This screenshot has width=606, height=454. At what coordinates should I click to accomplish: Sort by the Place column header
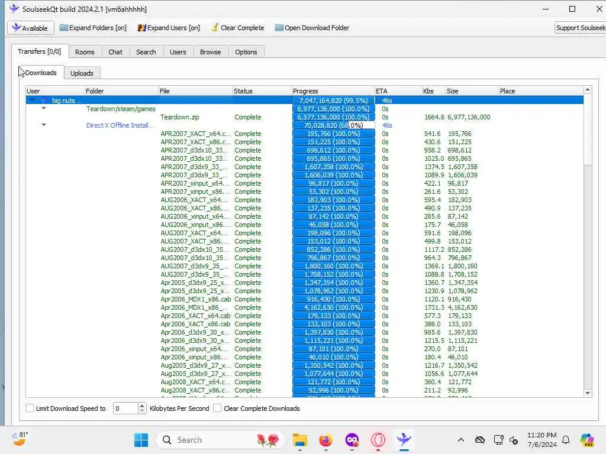541,91
